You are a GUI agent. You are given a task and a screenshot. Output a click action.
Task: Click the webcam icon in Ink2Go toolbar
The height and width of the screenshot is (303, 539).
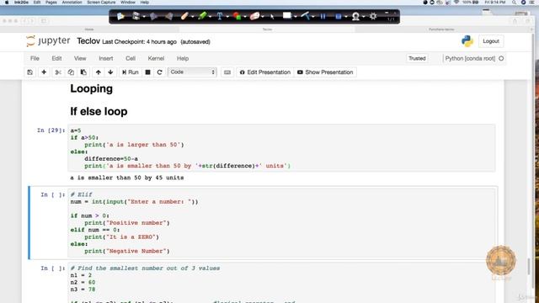click(355, 16)
